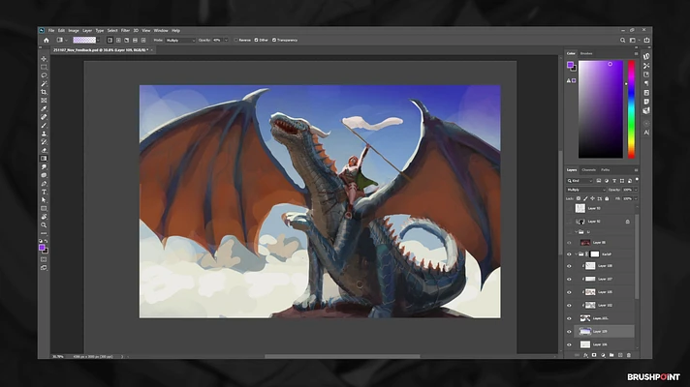Hide Layer 102 with its eye icon
690x387 pixels.
(x=569, y=306)
